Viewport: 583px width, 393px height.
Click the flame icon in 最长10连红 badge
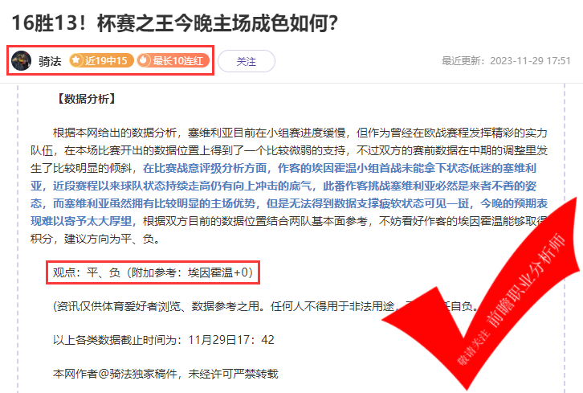144,60
